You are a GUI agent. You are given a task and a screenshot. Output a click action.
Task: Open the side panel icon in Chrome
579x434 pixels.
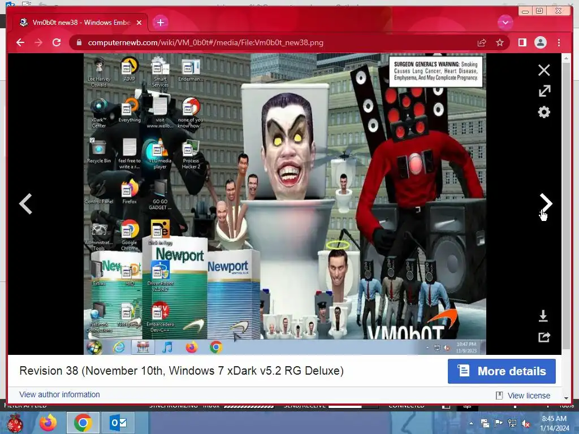(x=522, y=42)
